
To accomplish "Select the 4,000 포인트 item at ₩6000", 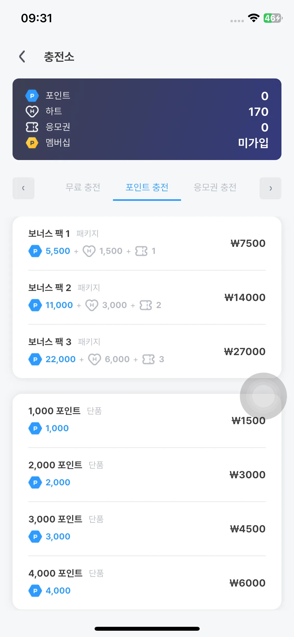I will tap(147, 583).
